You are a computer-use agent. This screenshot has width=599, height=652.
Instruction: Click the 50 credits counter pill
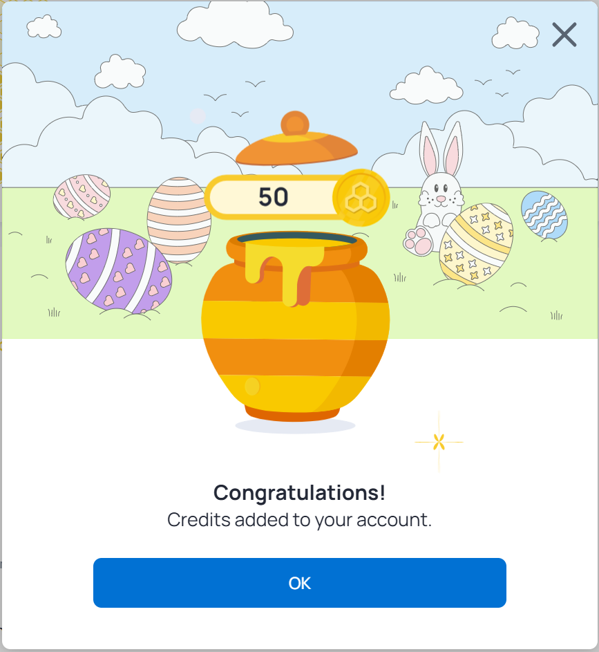pyautogui.click(x=273, y=198)
